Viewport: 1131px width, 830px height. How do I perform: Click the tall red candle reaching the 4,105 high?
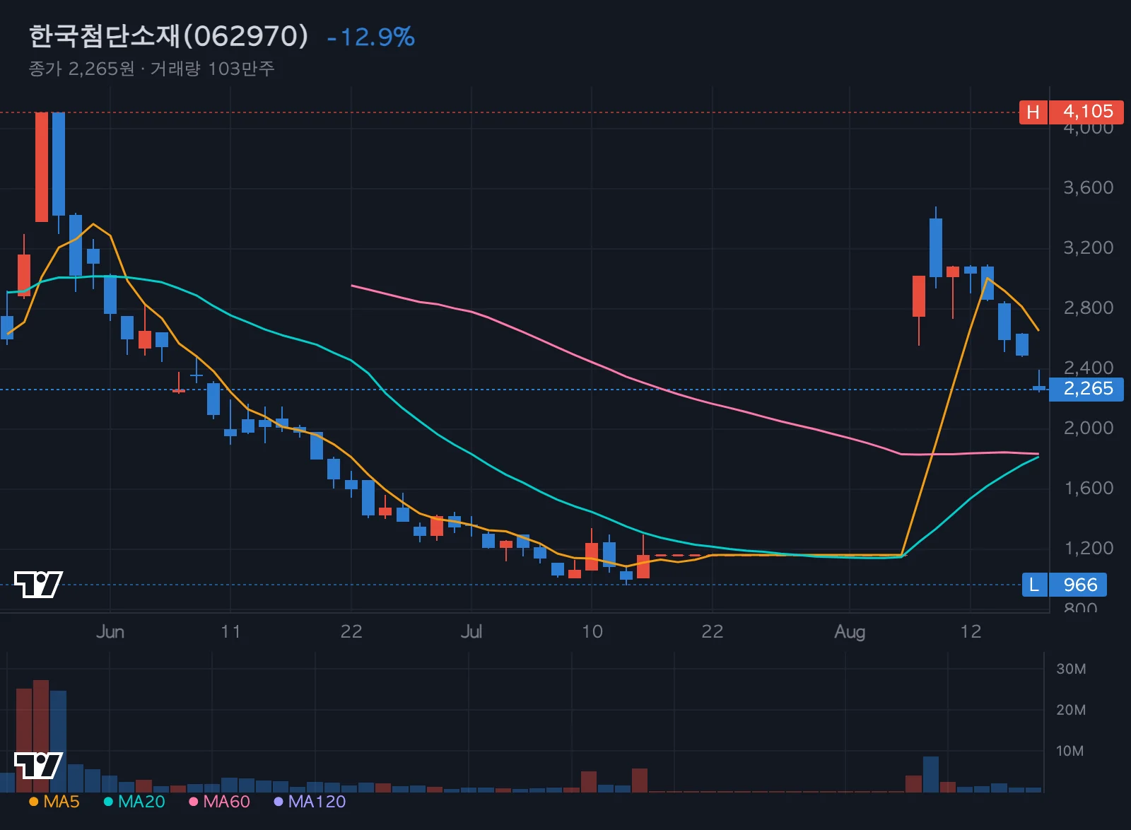tap(42, 167)
